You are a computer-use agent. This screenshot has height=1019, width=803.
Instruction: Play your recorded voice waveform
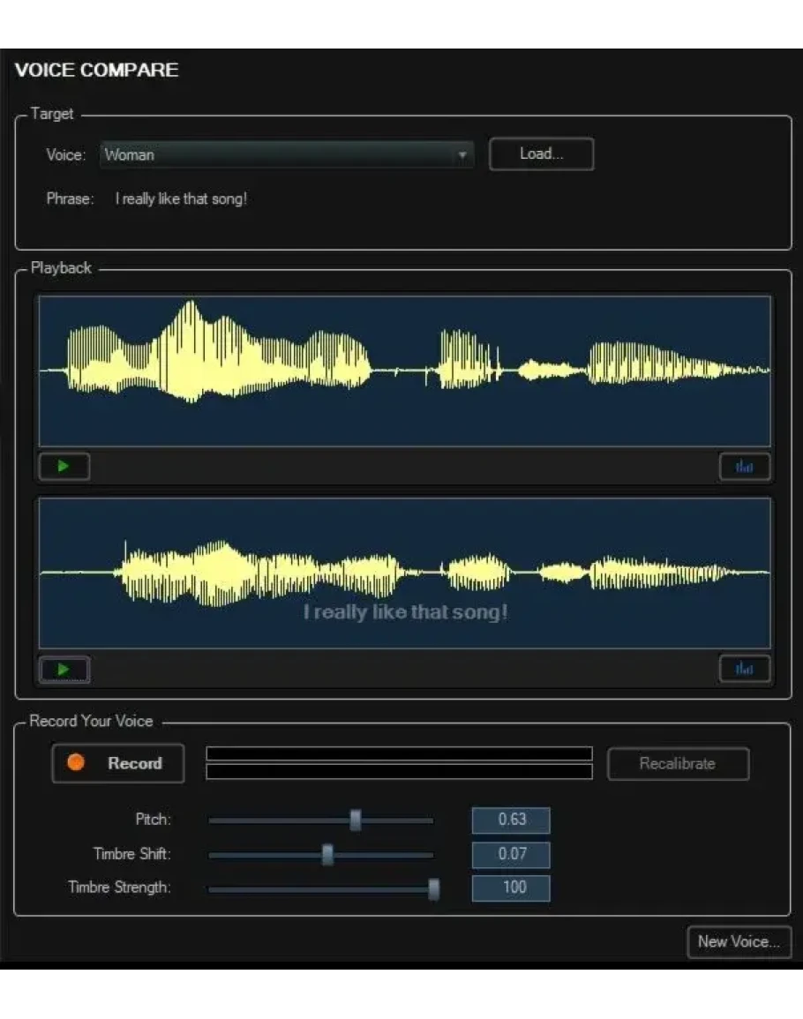coord(64,670)
